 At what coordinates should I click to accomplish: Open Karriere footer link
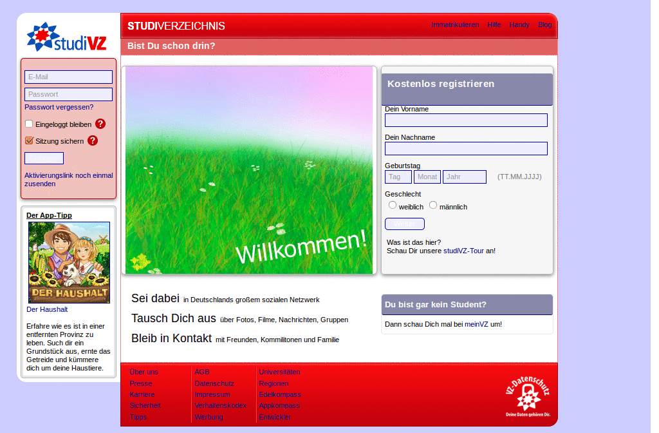(142, 395)
